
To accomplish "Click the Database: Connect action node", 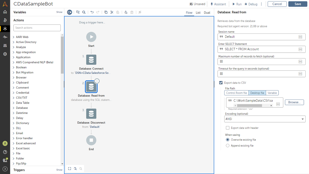I will coord(91,60).
